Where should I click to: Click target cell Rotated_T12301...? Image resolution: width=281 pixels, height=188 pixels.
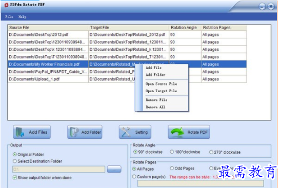pyautogui.click(x=129, y=57)
